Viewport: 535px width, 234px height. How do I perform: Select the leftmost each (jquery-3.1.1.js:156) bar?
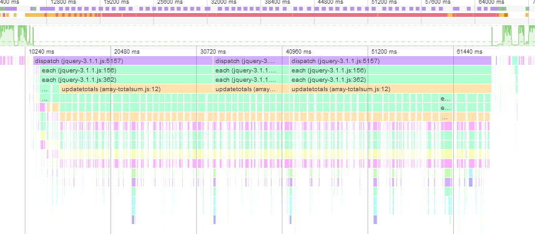(126, 71)
